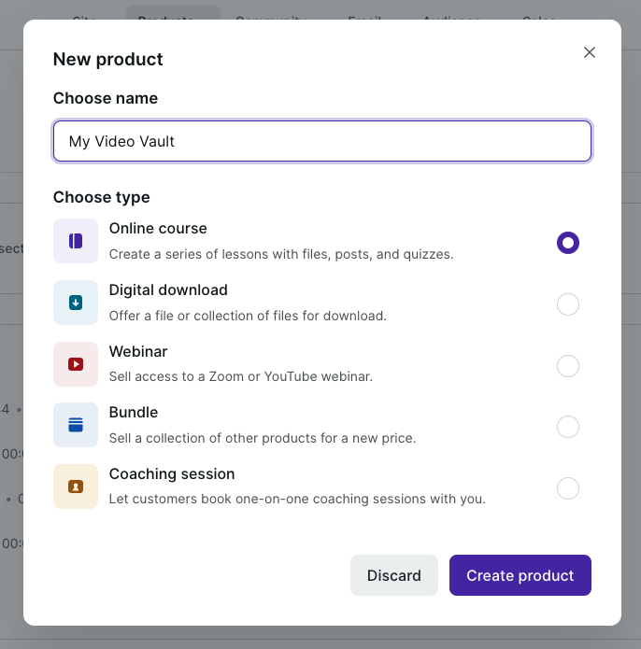
Task: Click the Coaching session description text
Action: tap(297, 499)
